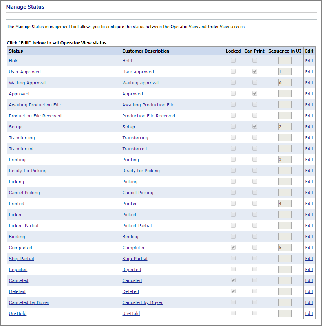322x326 pixels.
Task: Open the Cancel Picking status link
Action: click(24, 193)
